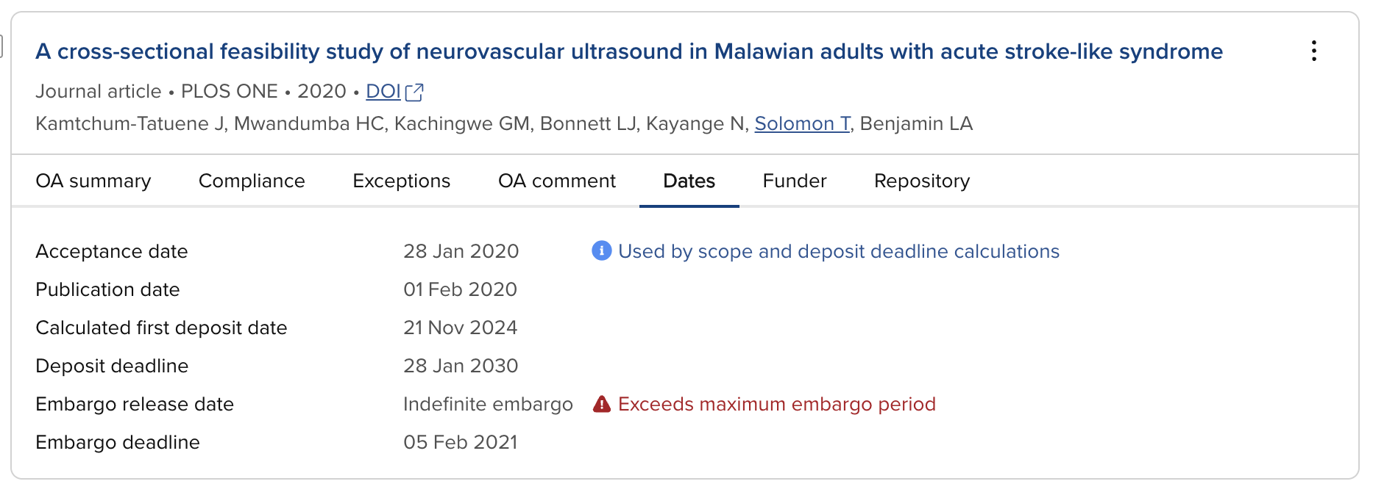Screen dimensions: 1373x495
Task: Open the three-dot options menu
Action: pyautogui.click(x=1313, y=51)
